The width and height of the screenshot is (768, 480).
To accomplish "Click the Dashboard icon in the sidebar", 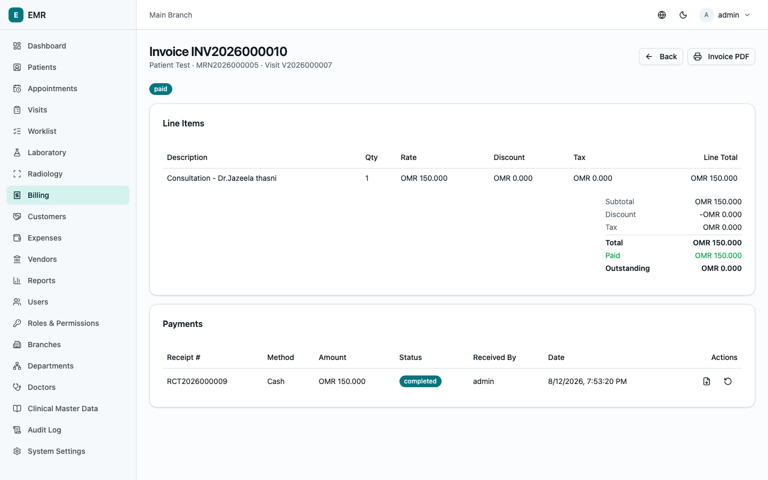I will [17, 46].
